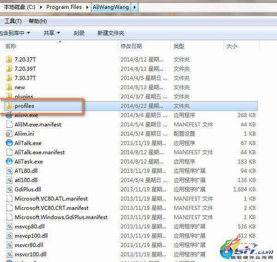Click the AliIM.exe.manifest file name

[38, 124]
